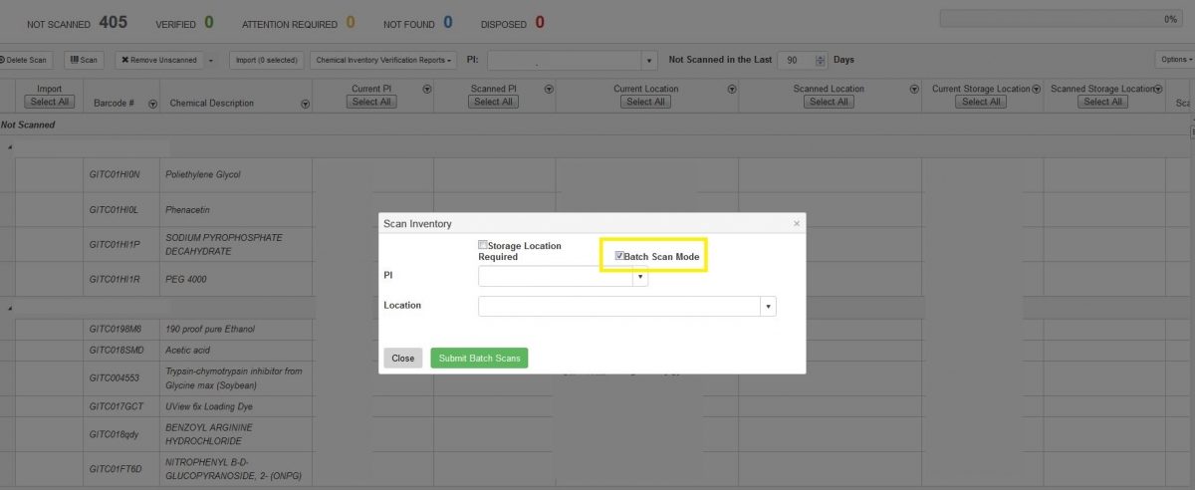The width and height of the screenshot is (1195, 490).
Task: Click the ATTENTION REQUIRED status counter
Action: (298, 23)
